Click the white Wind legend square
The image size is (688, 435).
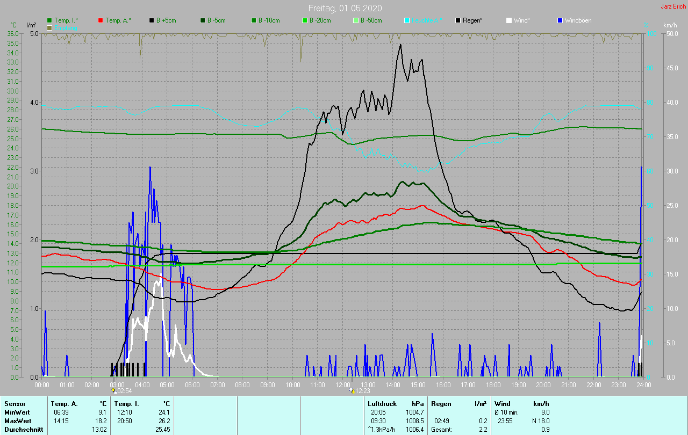(509, 20)
